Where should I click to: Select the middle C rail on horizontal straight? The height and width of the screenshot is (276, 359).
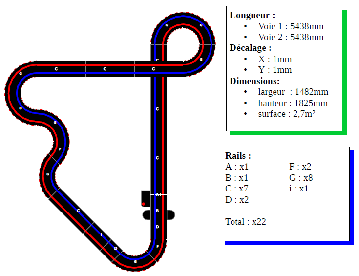click(105, 69)
